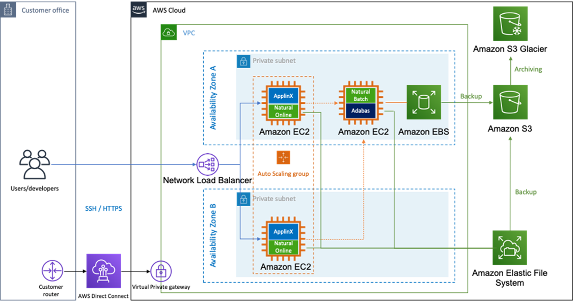This screenshot has width=573, height=302.
Task: Click the ApplinX EC2 instance in Zone B
Action: click(x=283, y=239)
